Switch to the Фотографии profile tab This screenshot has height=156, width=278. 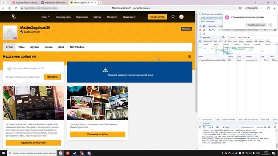[77, 47]
